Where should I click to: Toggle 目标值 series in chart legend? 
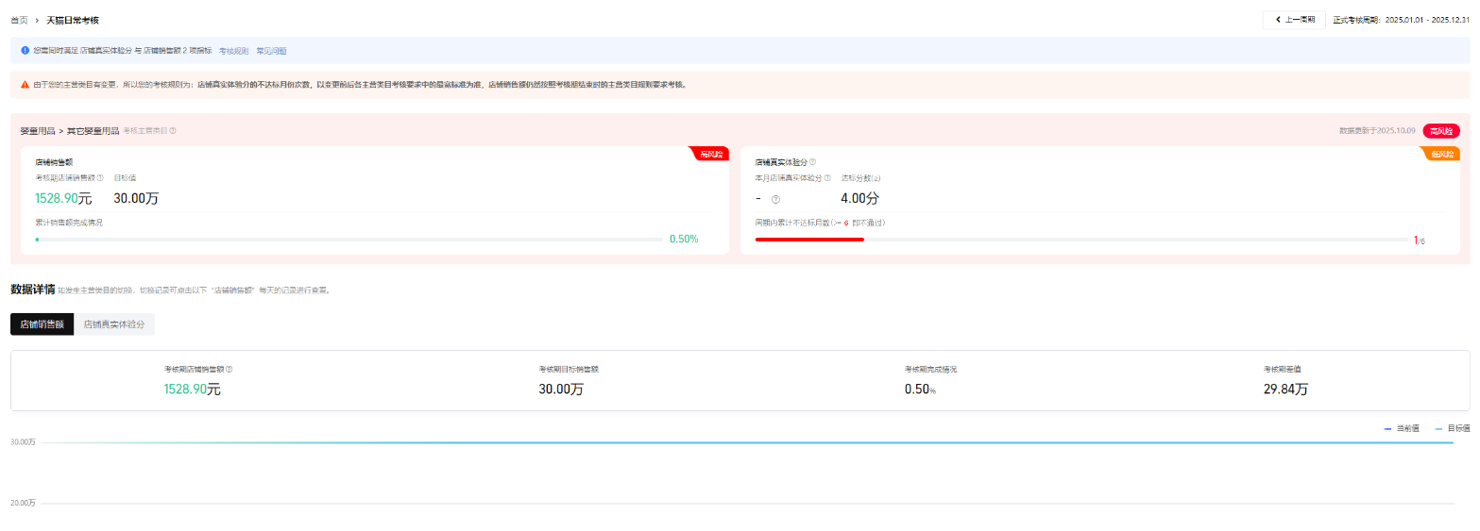click(x=1452, y=428)
